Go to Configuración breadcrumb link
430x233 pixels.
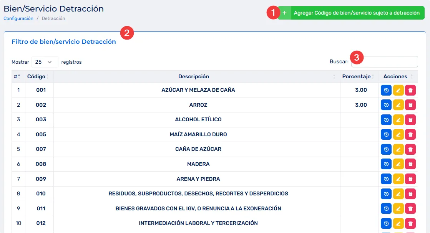pyautogui.click(x=18, y=18)
